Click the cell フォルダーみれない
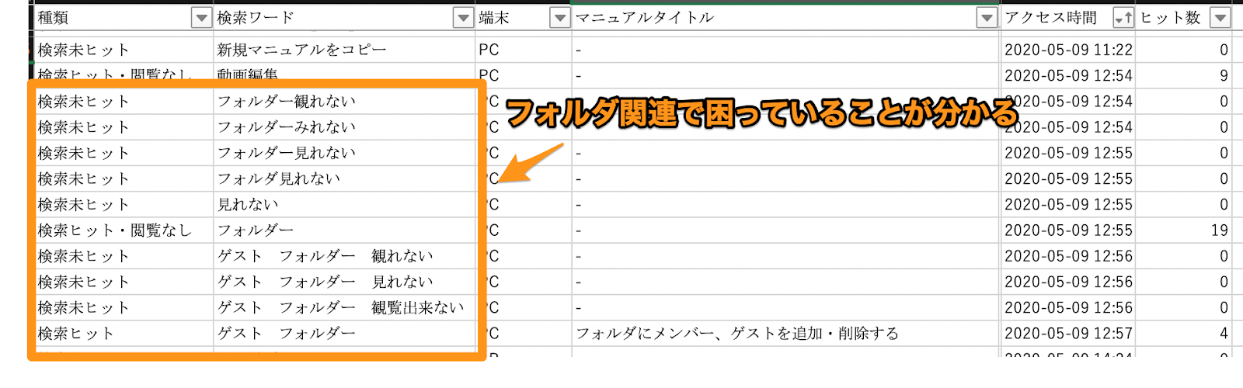1243x388 pixels. click(286, 127)
